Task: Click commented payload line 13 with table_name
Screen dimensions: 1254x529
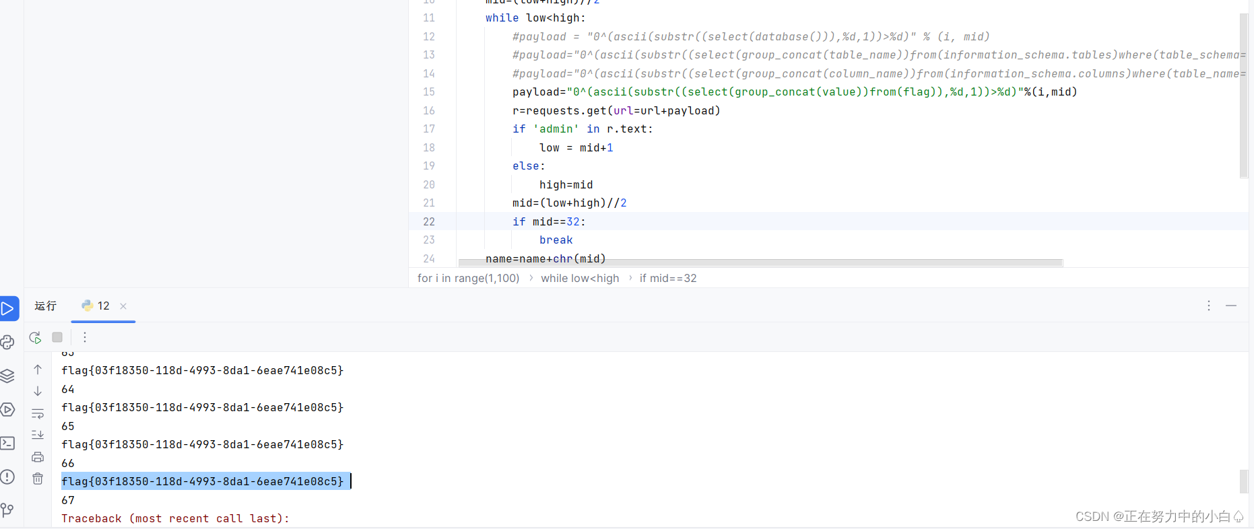Action: point(879,55)
